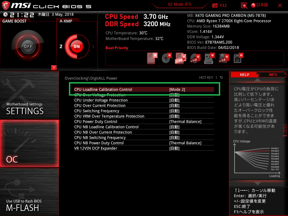Switch to the HELP tab

(244, 75)
